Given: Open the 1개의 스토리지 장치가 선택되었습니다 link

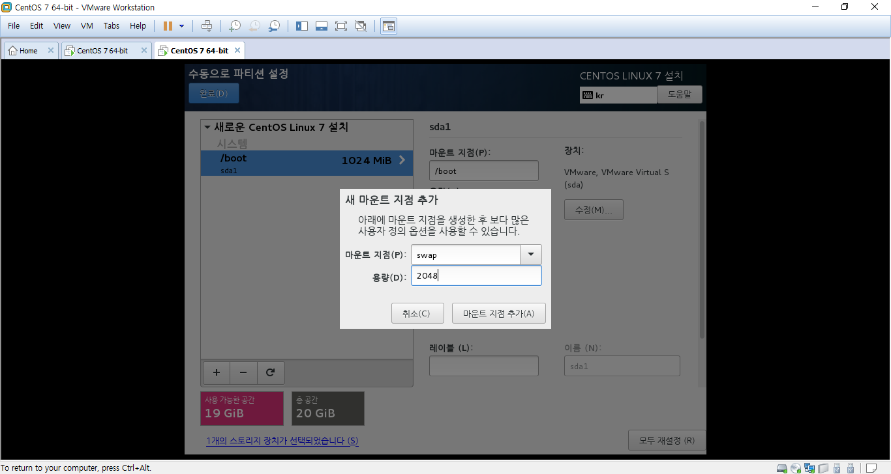Looking at the screenshot, I should coord(282,441).
